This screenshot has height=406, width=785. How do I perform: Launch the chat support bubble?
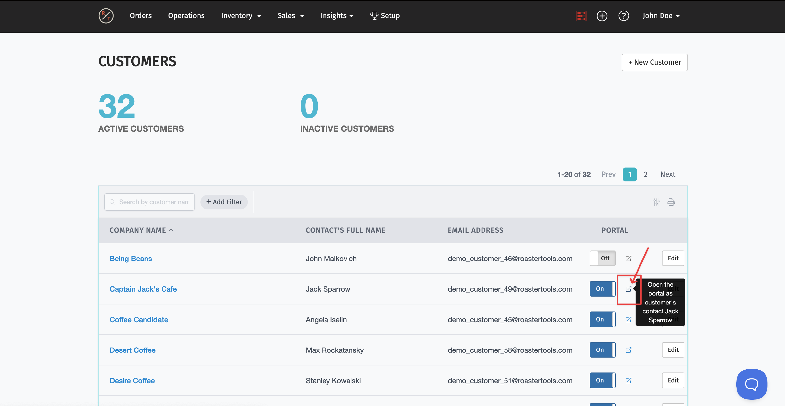[752, 384]
